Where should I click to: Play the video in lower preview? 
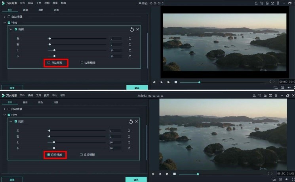pos(167,174)
